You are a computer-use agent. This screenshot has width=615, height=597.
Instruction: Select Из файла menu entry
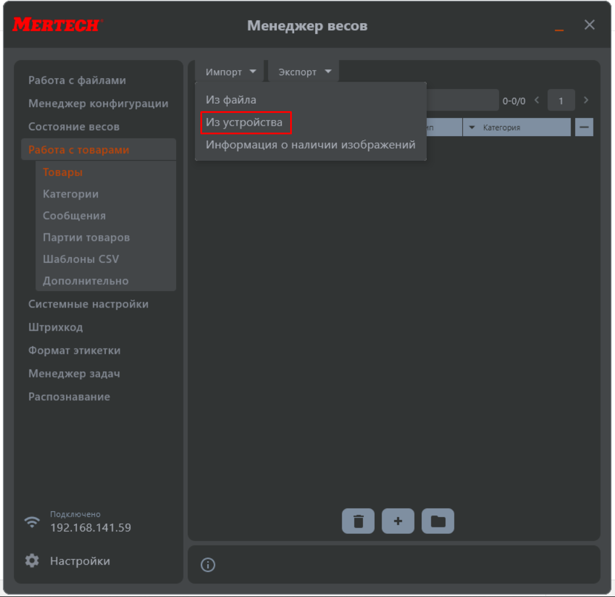231,100
